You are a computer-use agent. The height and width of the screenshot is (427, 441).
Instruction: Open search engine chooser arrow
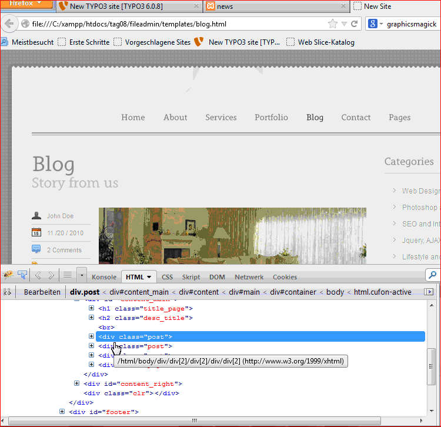click(381, 24)
